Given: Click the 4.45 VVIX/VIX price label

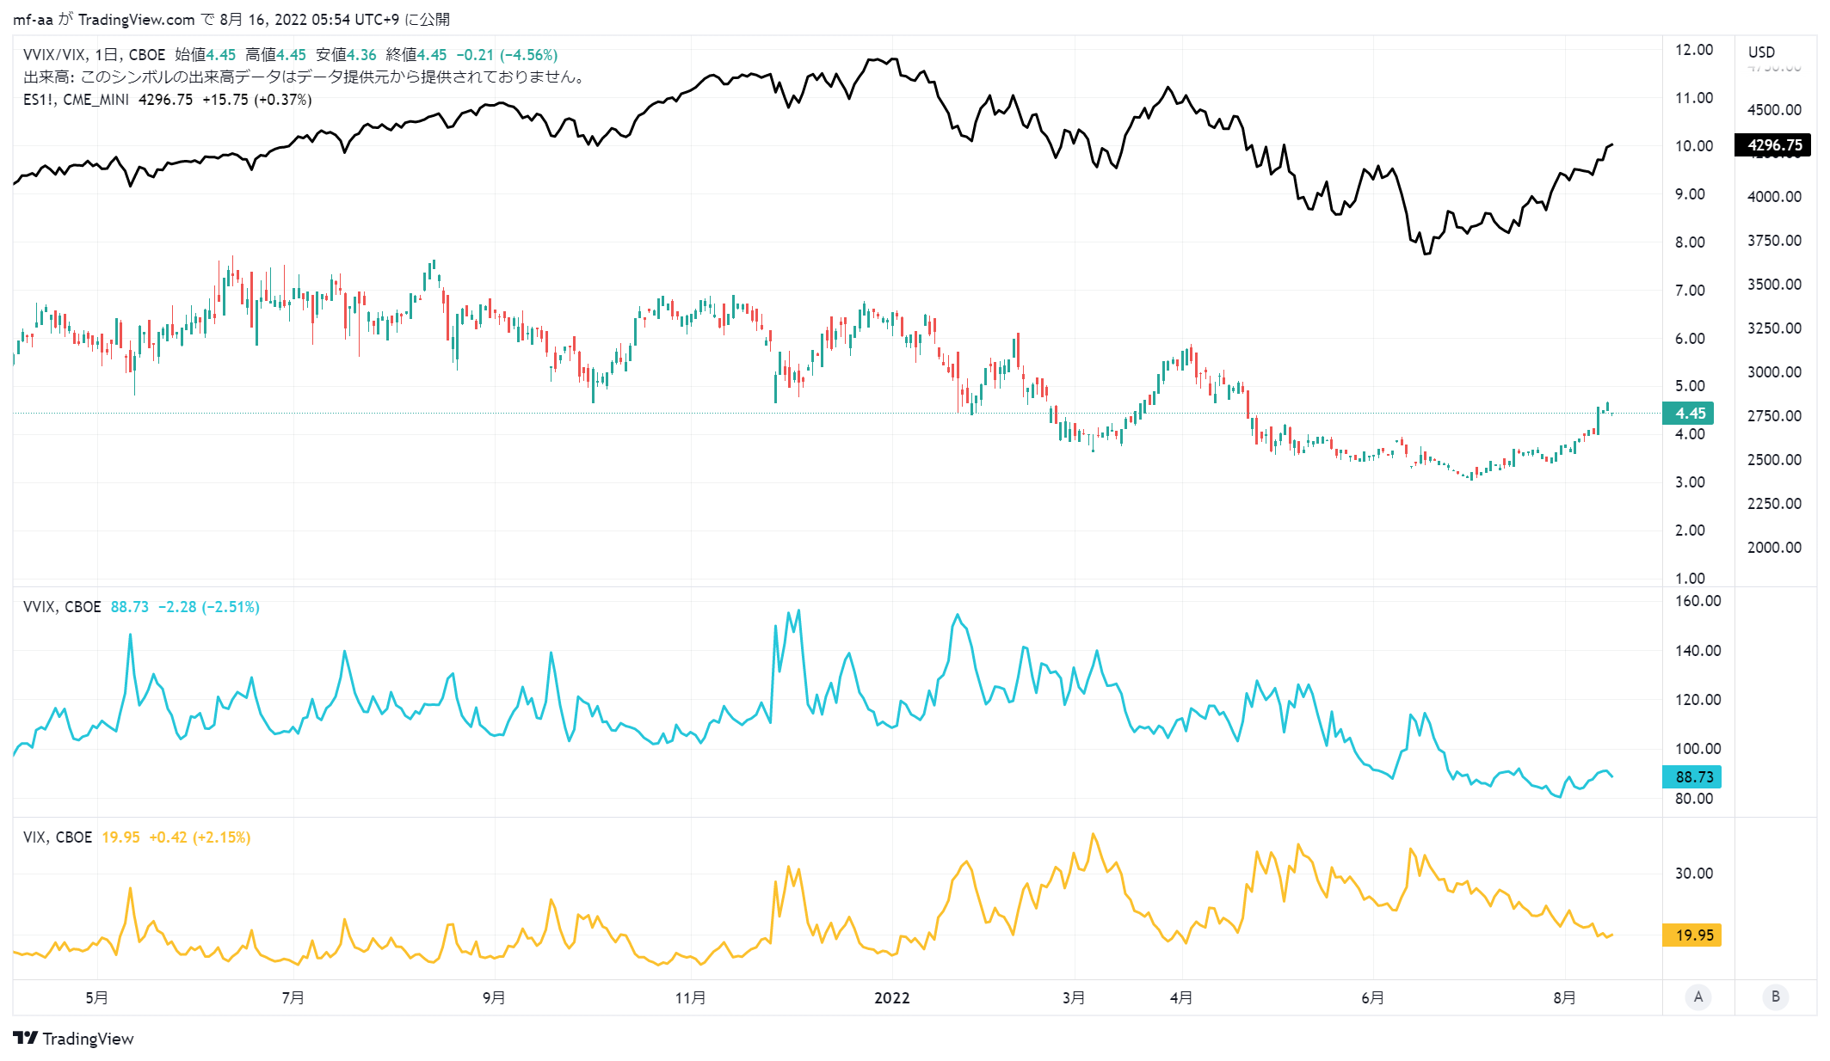Looking at the screenshot, I should click(1689, 414).
